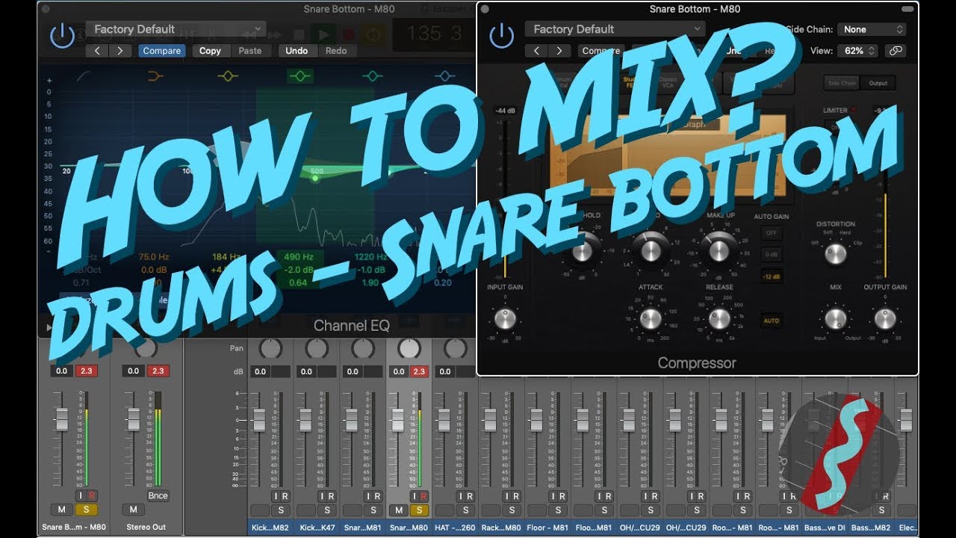This screenshot has height=538, width=956.
Task: Open Channel EQ Factory Default preset menu
Action: click(176, 29)
